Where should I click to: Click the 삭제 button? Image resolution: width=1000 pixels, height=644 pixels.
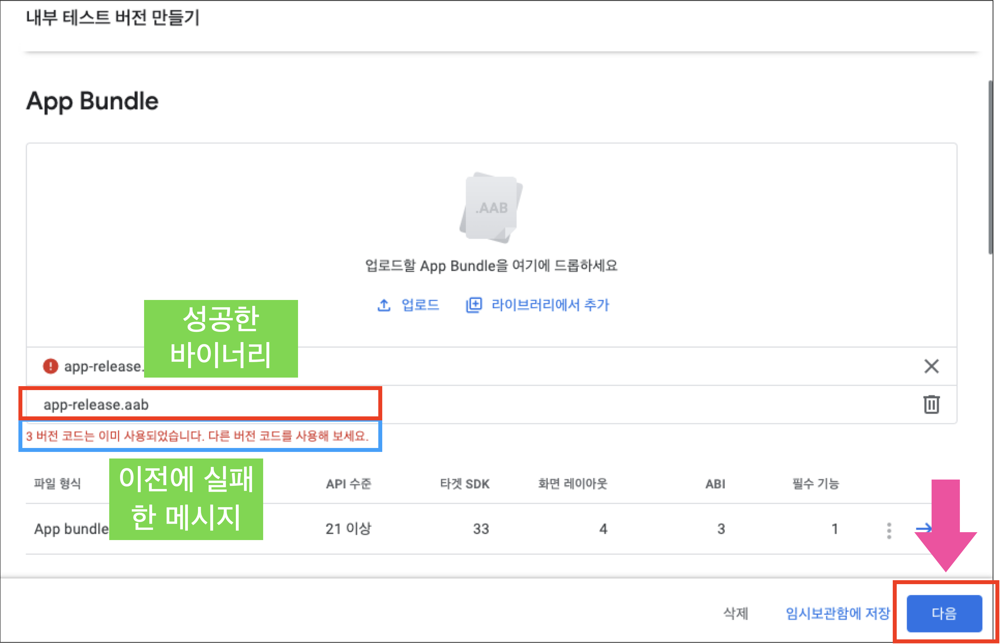click(x=736, y=613)
